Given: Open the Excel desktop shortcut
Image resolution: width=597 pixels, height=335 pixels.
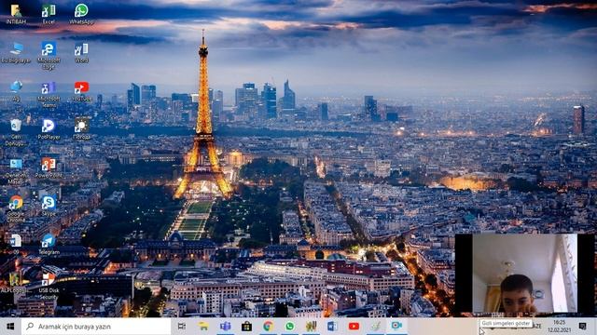Looking at the screenshot, I should point(49,14).
